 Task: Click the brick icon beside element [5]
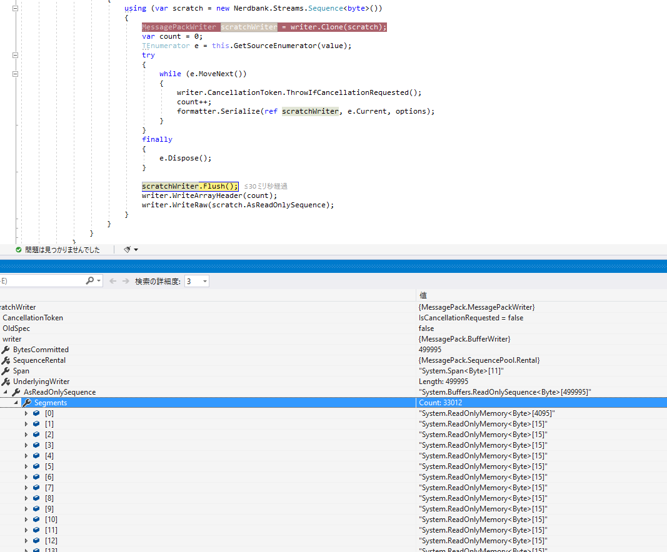(36, 466)
